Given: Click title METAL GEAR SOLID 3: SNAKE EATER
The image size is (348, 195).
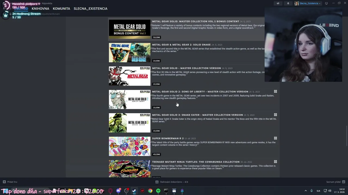Looking at the screenshot, I should point(197,115).
